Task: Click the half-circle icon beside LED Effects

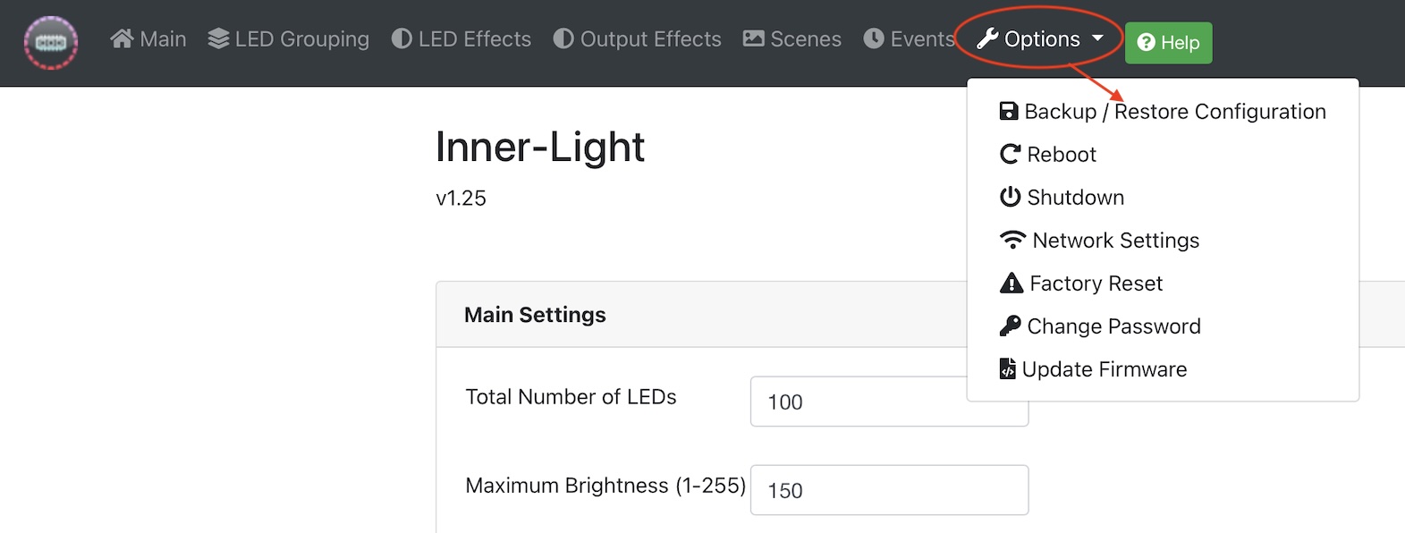Action: click(x=402, y=38)
